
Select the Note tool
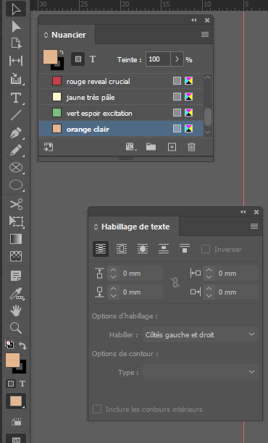(x=16, y=276)
